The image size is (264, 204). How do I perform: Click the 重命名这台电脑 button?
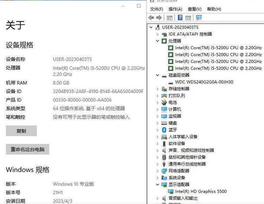(27, 149)
